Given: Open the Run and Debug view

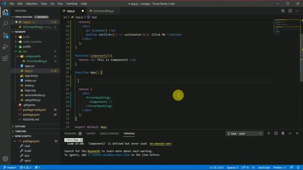Looking at the screenshot, I should [x=5, y=47].
